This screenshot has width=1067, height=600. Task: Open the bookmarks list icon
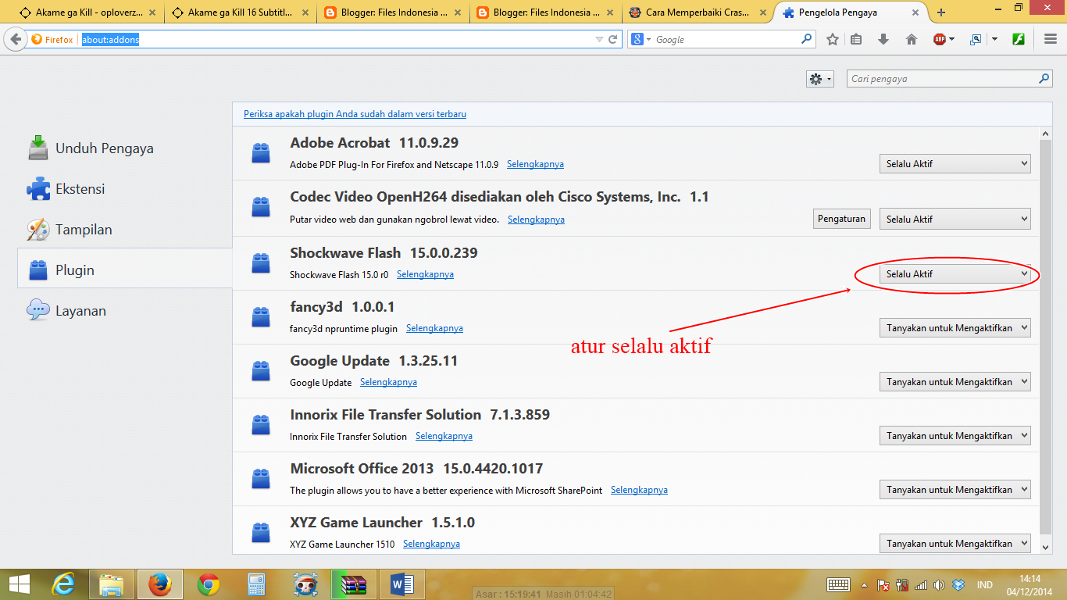click(856, 39)
